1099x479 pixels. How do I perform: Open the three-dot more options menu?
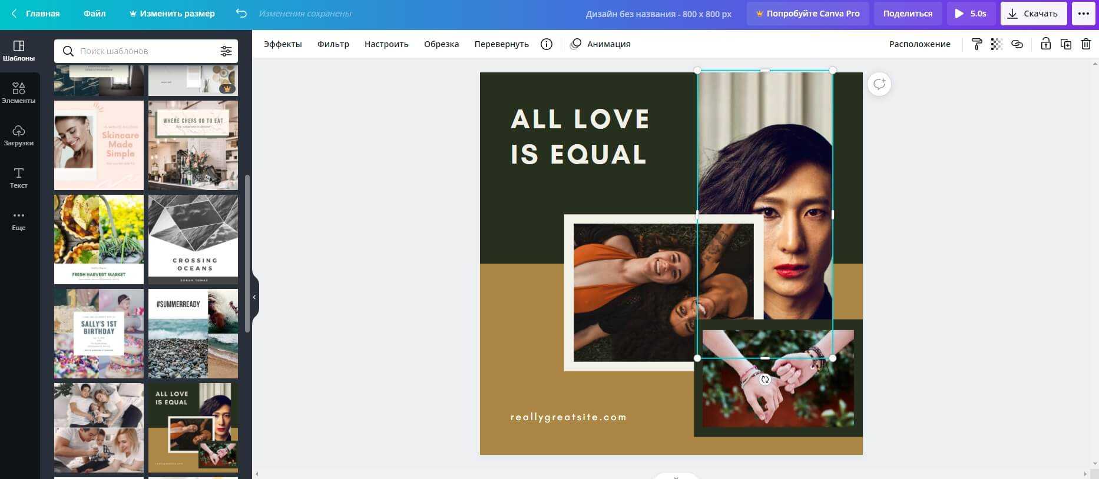click(x=1083, y=13)
